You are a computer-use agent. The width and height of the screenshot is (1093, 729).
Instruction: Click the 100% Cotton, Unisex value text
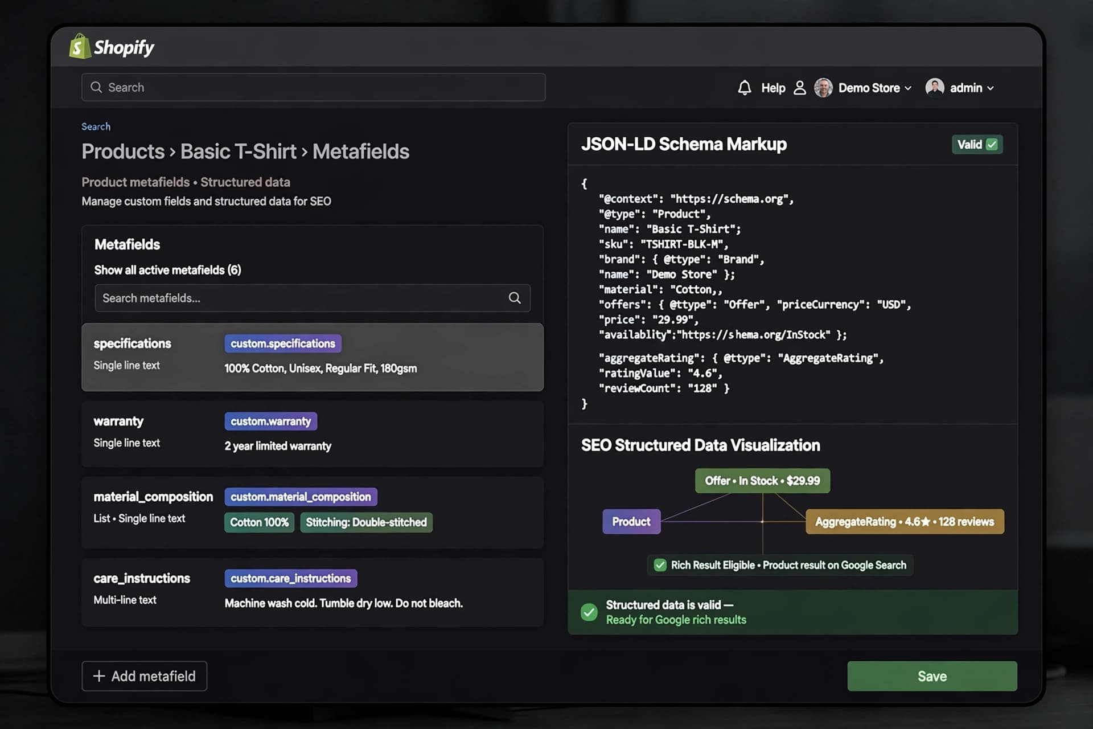(320, 368)
